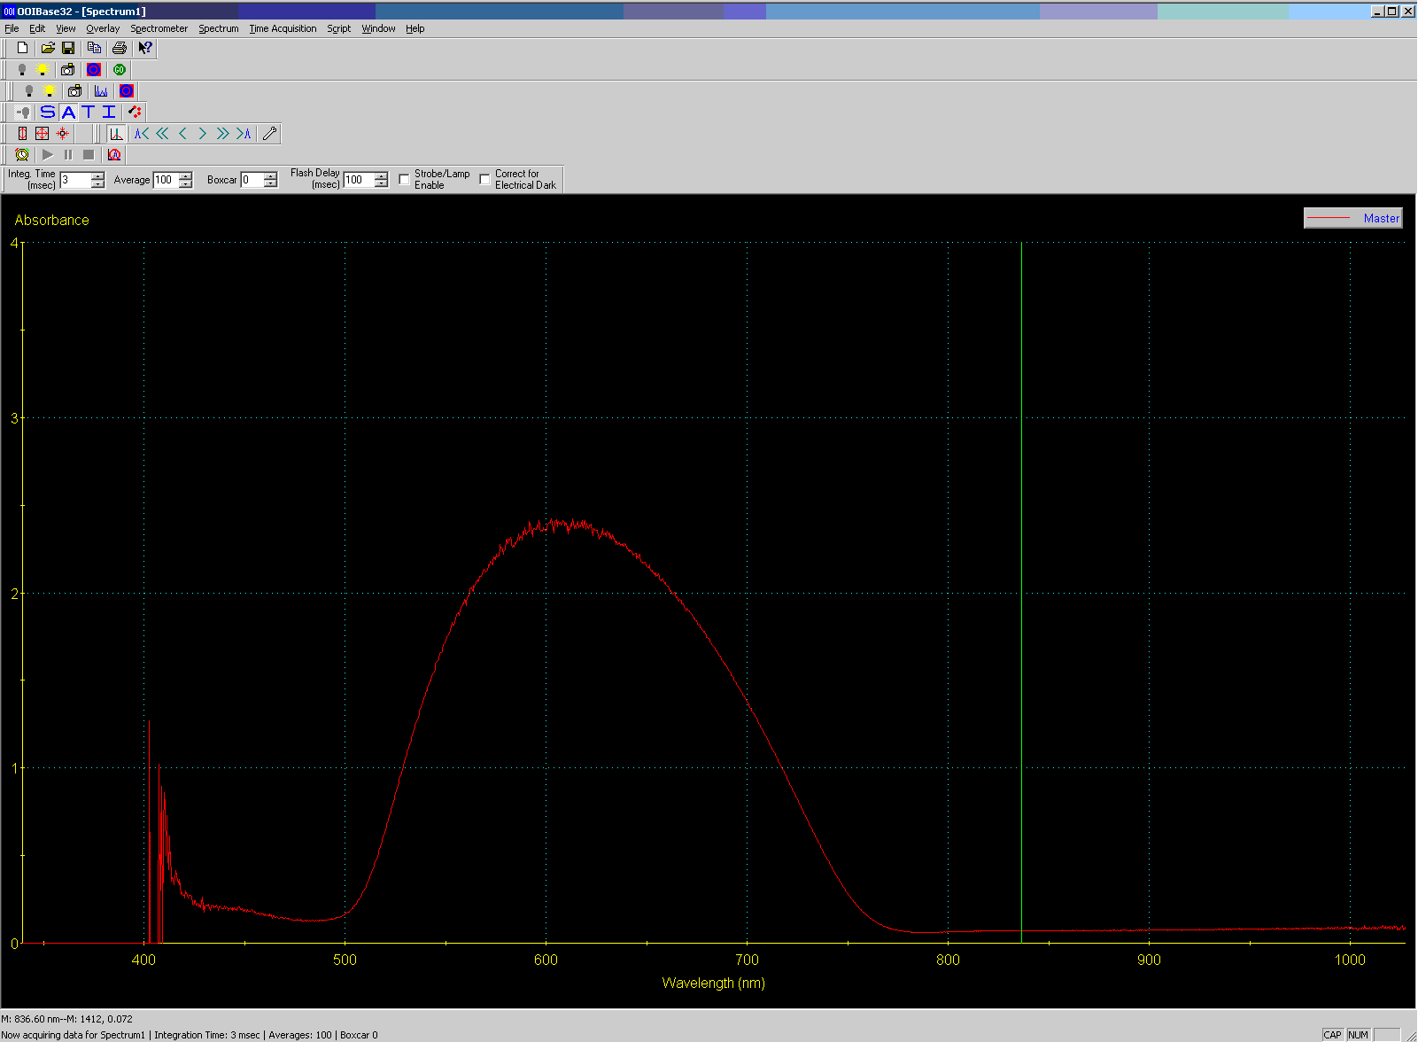This screenshot has height=1042, width=1418.
Task: Switch to Scope mode with S icon
Action: tap(48, 112)
